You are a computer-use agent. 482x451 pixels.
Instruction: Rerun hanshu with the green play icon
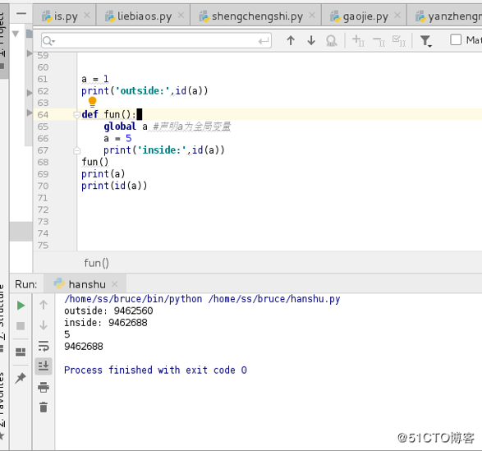coord(21,306)
